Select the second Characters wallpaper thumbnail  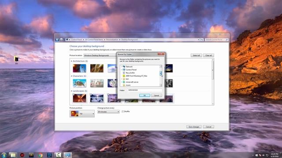point(97,83)
